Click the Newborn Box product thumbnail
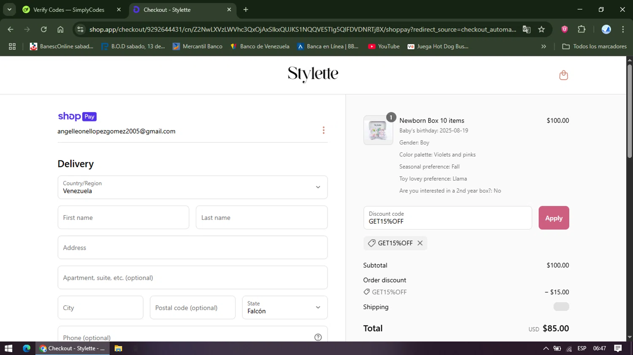This screenshot has width=633, height=355. click(x=378, y=130)
